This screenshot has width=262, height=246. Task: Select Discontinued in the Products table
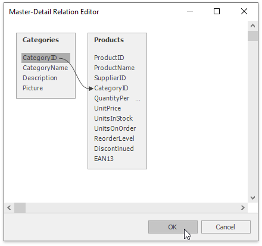(x=114, y=149)
